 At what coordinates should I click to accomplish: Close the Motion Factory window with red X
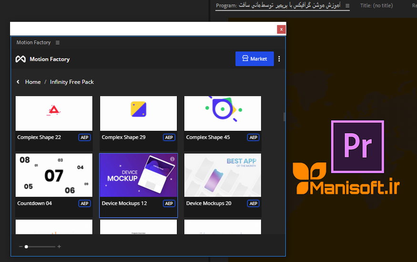281,29
